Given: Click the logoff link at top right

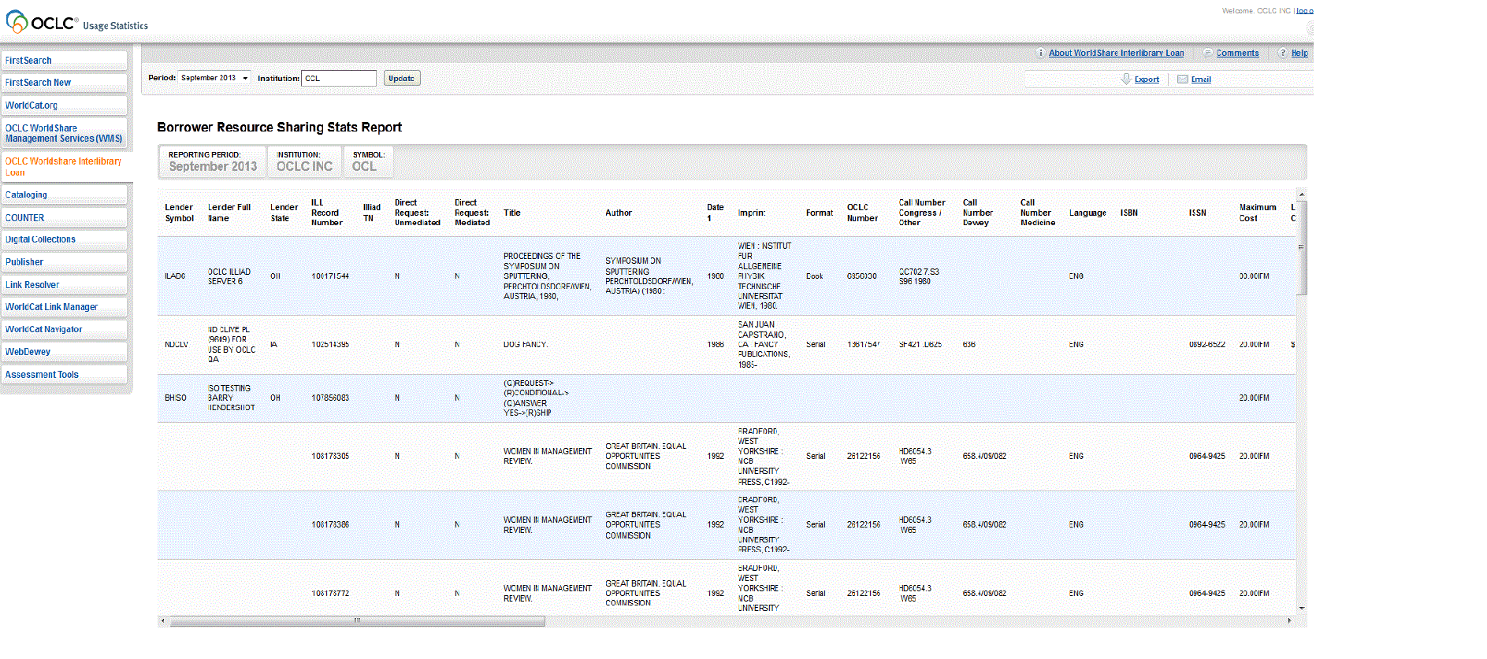Looking at the screenshot, I should pyautogui.click(x=1305, y=11).
